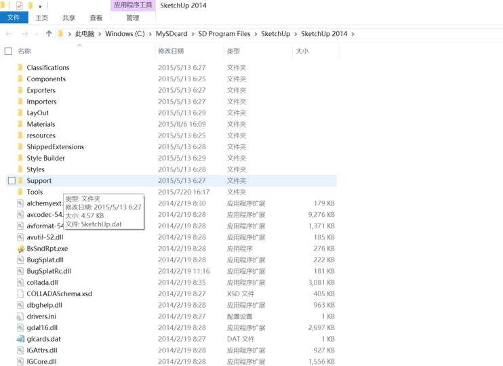503x366 pixels.
Task: Select the Style Builder folder icon
Action: [20, 158]
